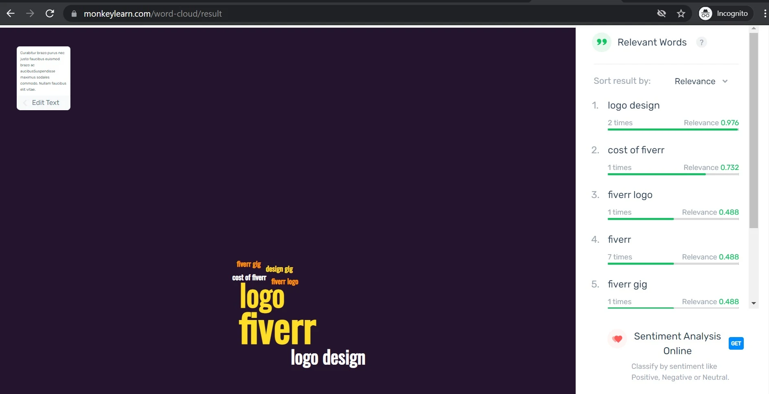Go back to the previous page
This screenshot has width=769, height=394.
[11, 13]
